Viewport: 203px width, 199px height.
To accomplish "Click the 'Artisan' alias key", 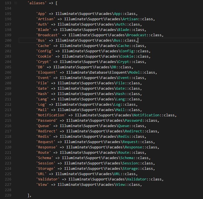I will (46, 19).
